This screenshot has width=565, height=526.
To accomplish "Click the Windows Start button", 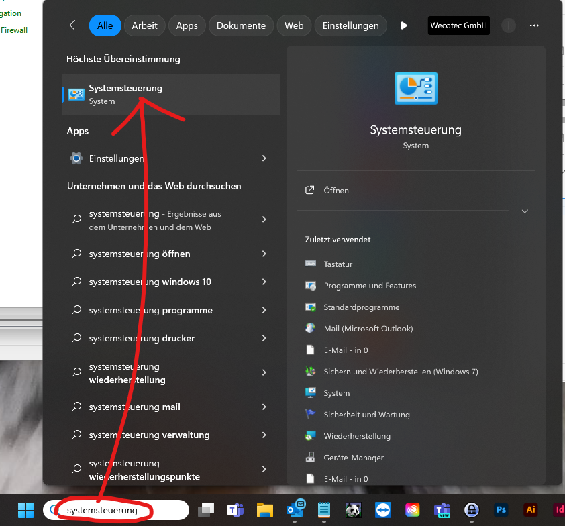I will [25, 510].
